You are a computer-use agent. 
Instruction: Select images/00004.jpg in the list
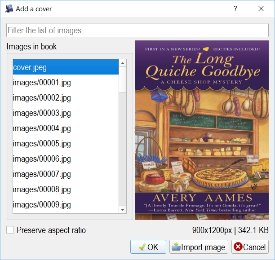coord(66,128)
